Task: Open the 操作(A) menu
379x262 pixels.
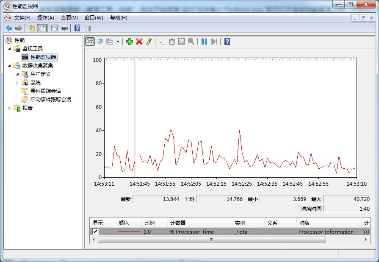Action: point(45,18)
